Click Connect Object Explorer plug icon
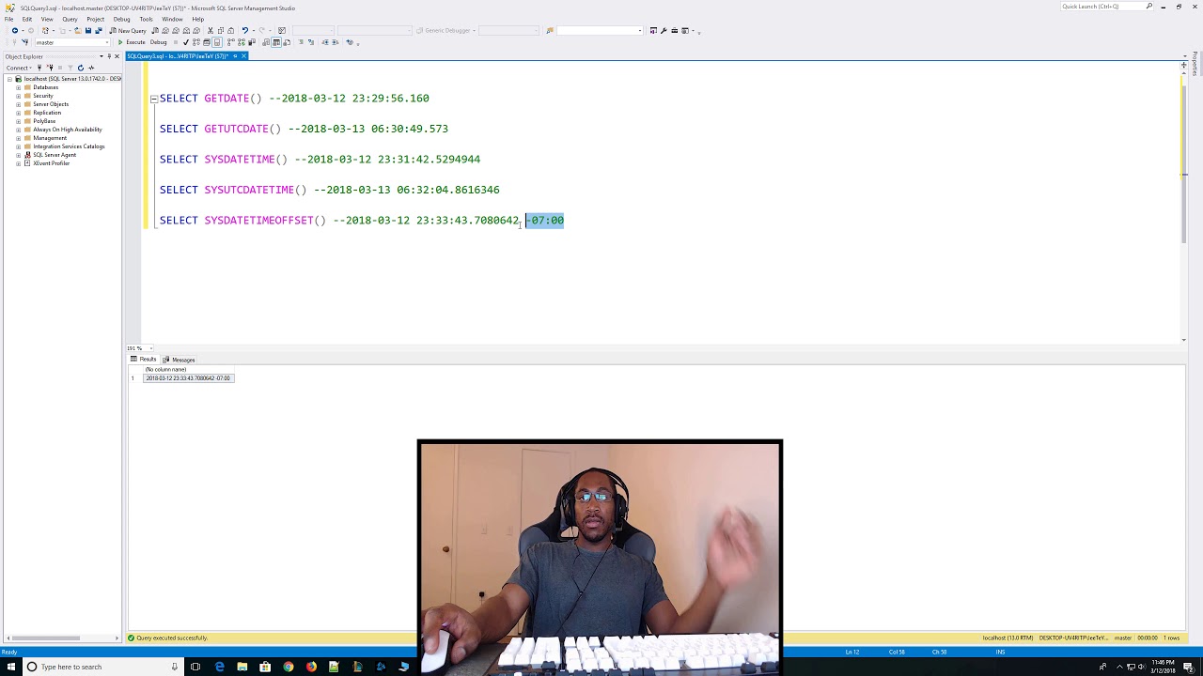1203x676 pixels. (x=39, y=68)
